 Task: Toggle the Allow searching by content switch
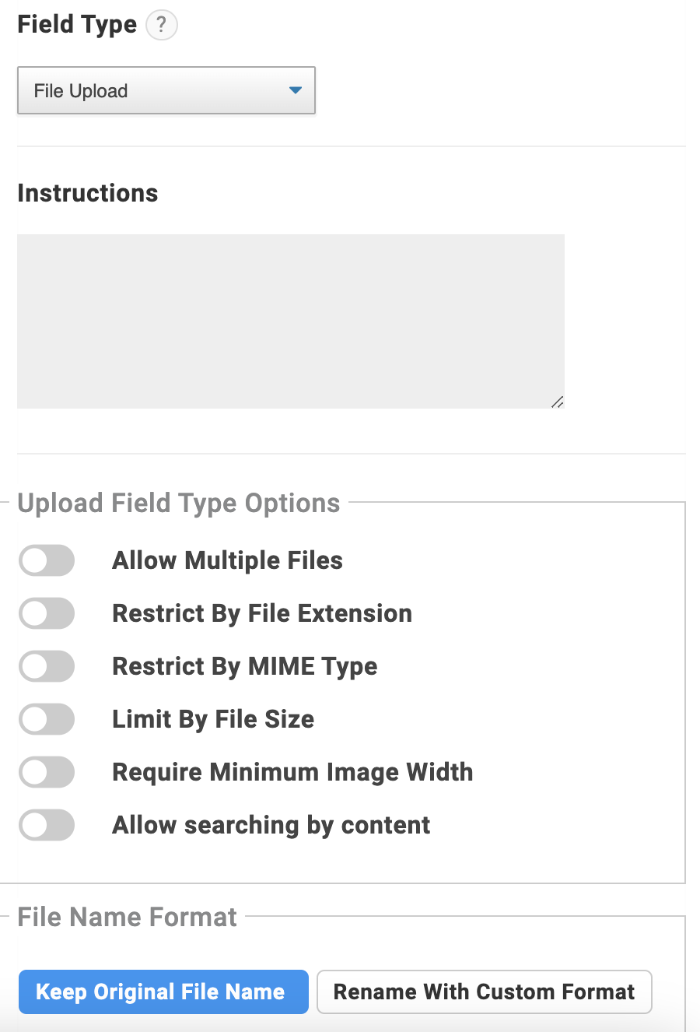click(x=47, y=825)
